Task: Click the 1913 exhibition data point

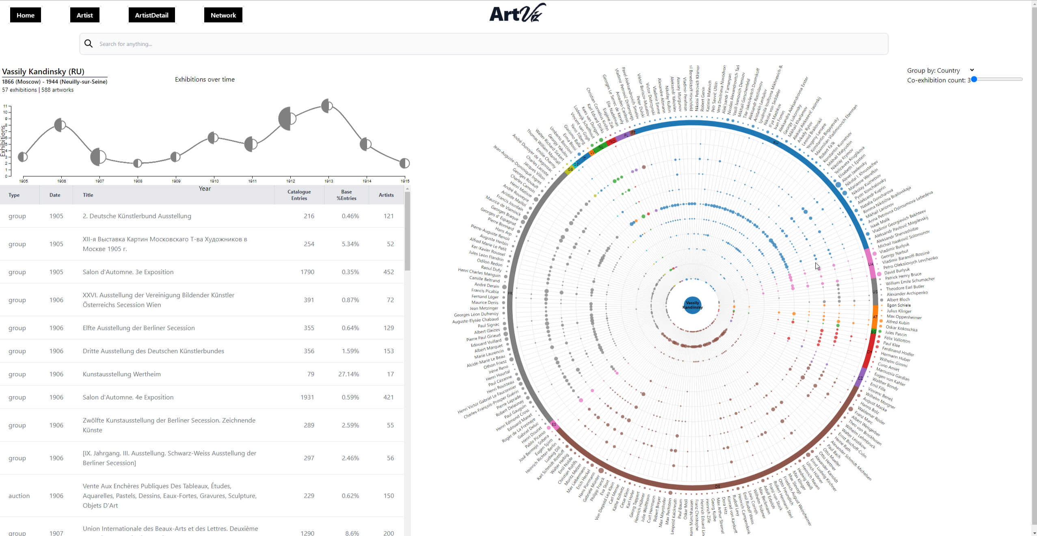Action: pyautogui.click(x=327, y=106)
